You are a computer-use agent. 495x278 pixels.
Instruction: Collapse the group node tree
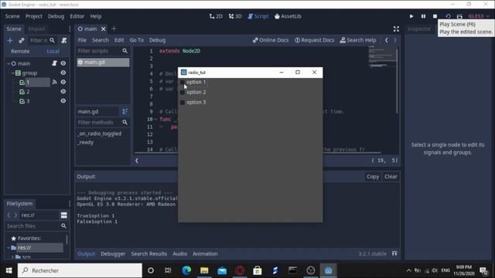coord(12,73)
